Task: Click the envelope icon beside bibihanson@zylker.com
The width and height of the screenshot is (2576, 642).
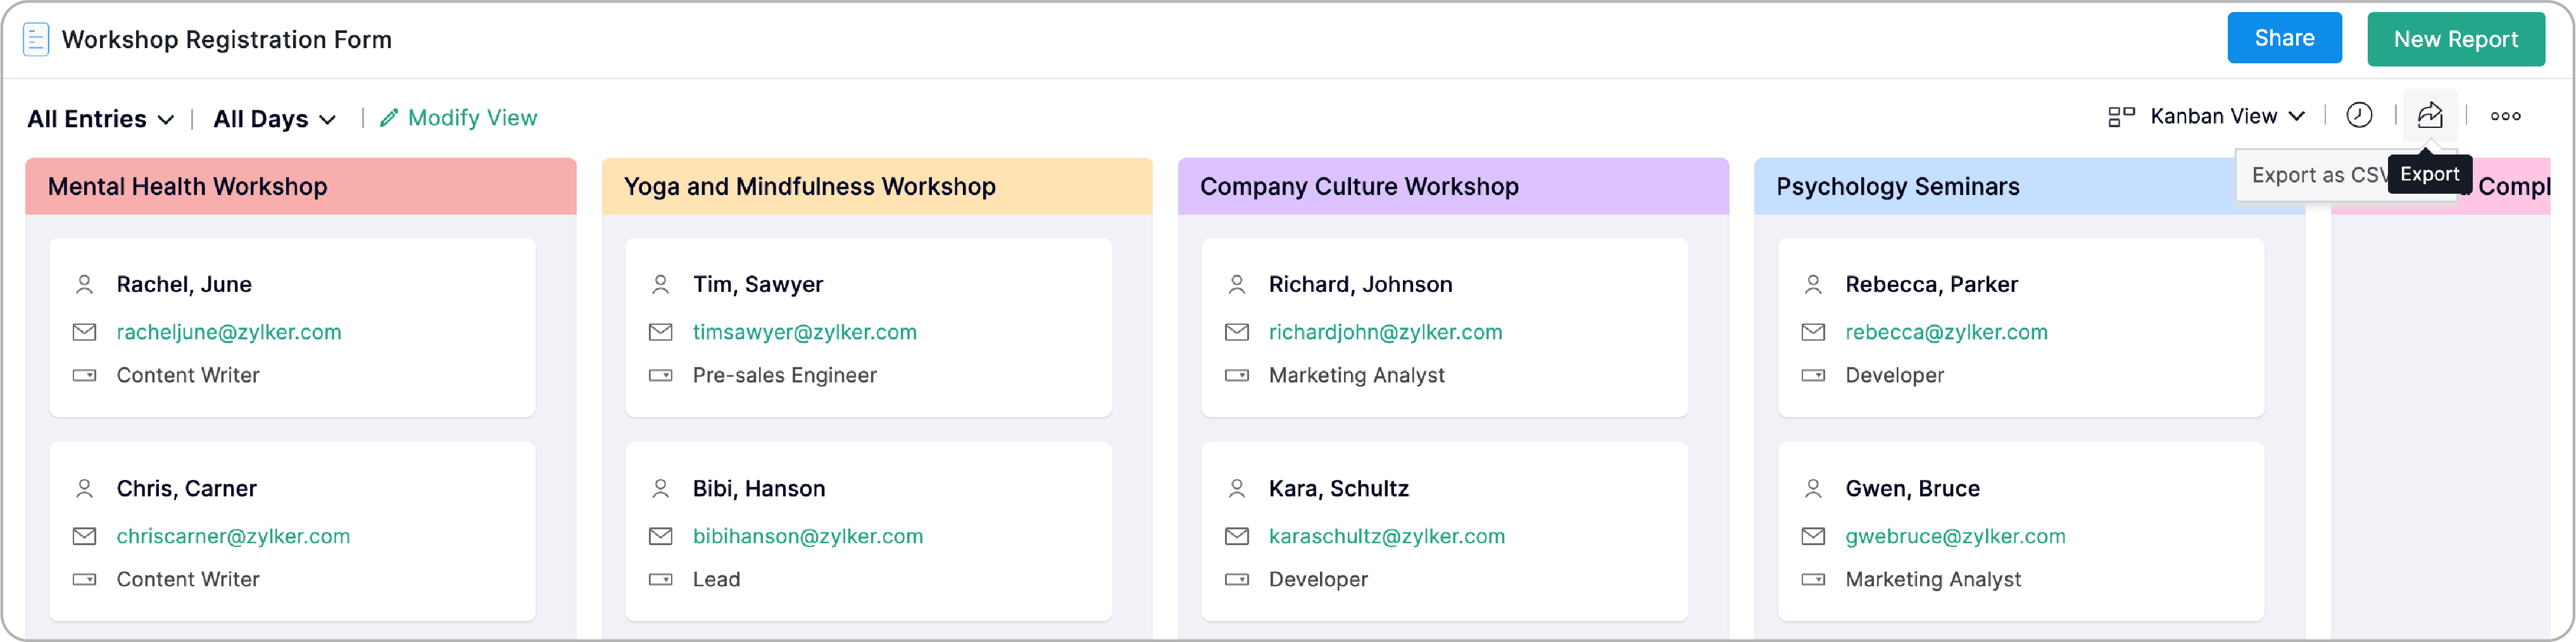Action: pos(661,536)
